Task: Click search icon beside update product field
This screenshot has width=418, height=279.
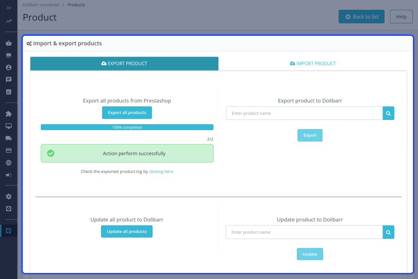Action: (x=388, y=232)
